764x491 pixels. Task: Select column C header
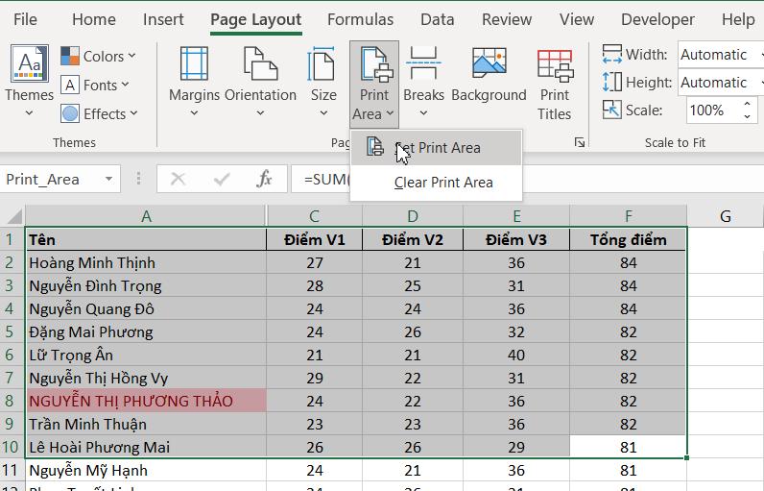coord(314,215)
